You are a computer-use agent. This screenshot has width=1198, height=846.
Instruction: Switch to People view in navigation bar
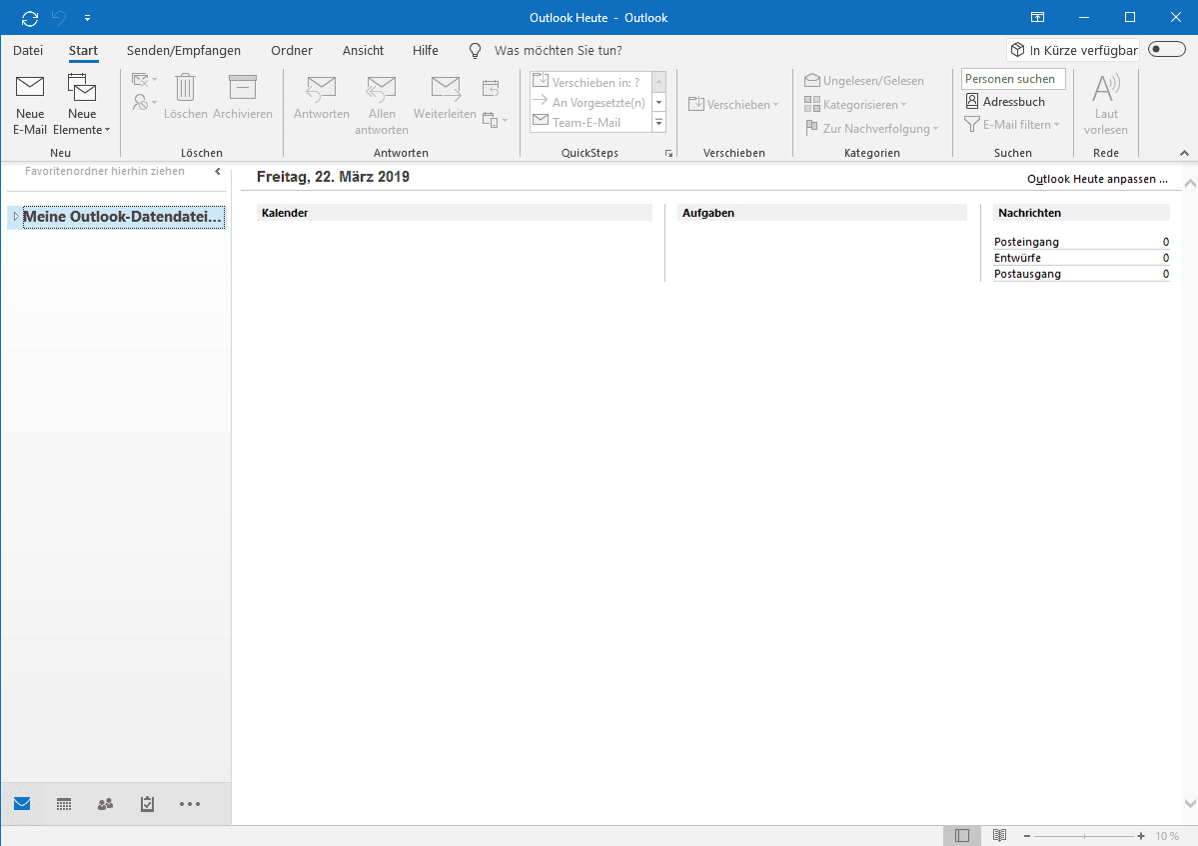click(x=106, y=804)
